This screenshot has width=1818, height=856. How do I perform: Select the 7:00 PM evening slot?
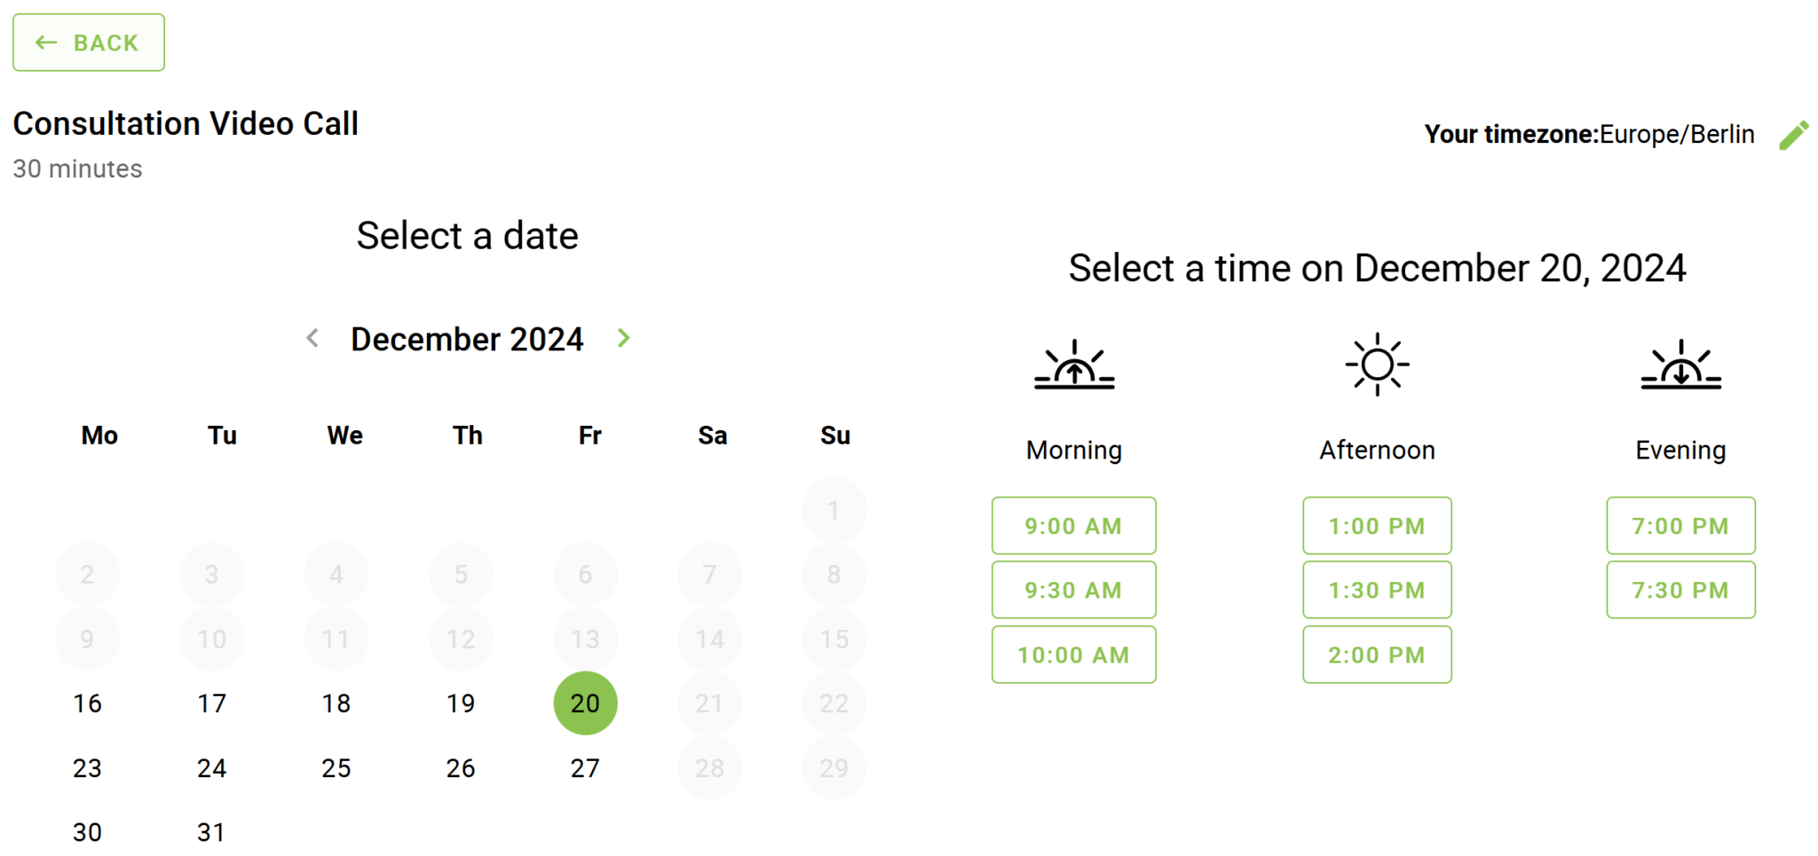tap(1680, 525)
